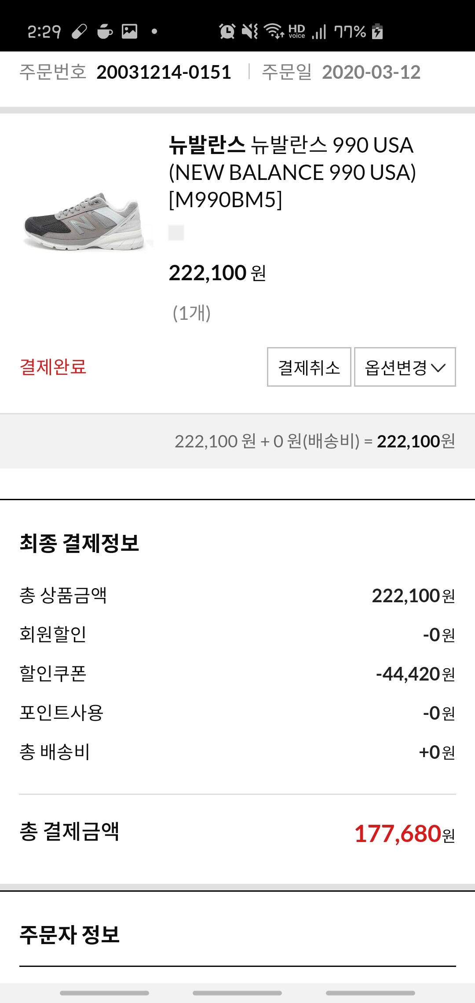Viewport: 475px width, 1003px height.
Task: Tap the coffee cup notification icon
Action: click(x=105, y=31)
